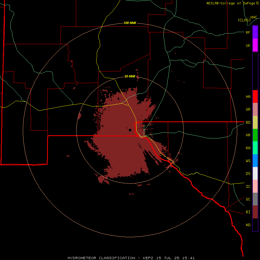This screenshot has height=260, width=260.
Task: Click the GC gray legend swatch
Action: tap(255, 199)
